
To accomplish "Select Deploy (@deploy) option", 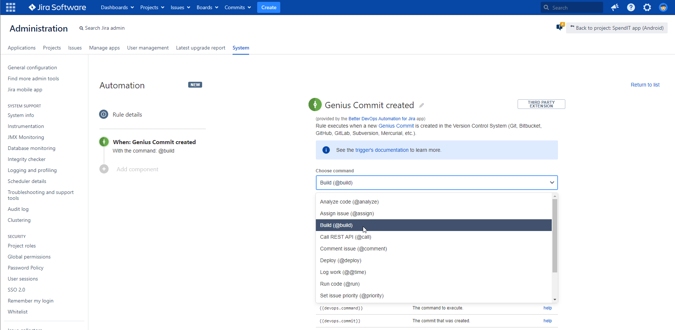I will coord(434,260).
